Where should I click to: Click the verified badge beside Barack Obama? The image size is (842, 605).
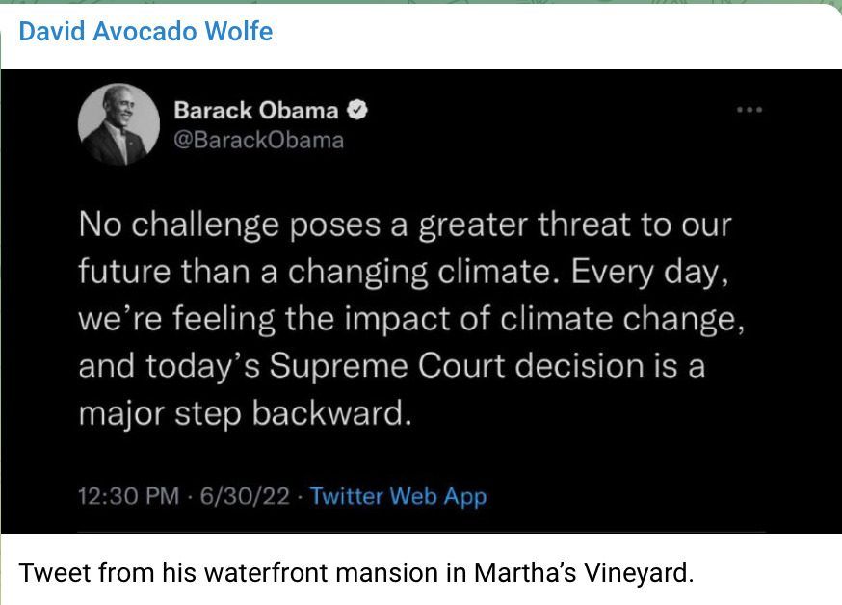pyautogui.click(x=357, y=112)
